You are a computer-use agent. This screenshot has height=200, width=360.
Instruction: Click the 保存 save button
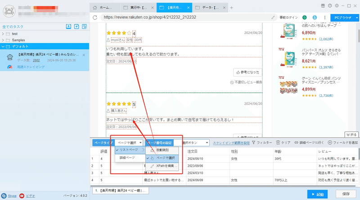346,194
